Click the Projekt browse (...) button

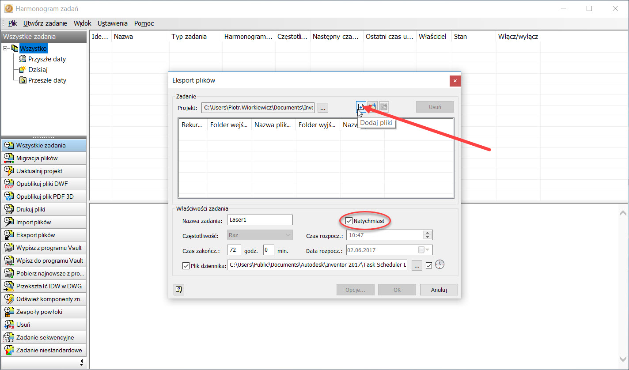pos(323,107)
